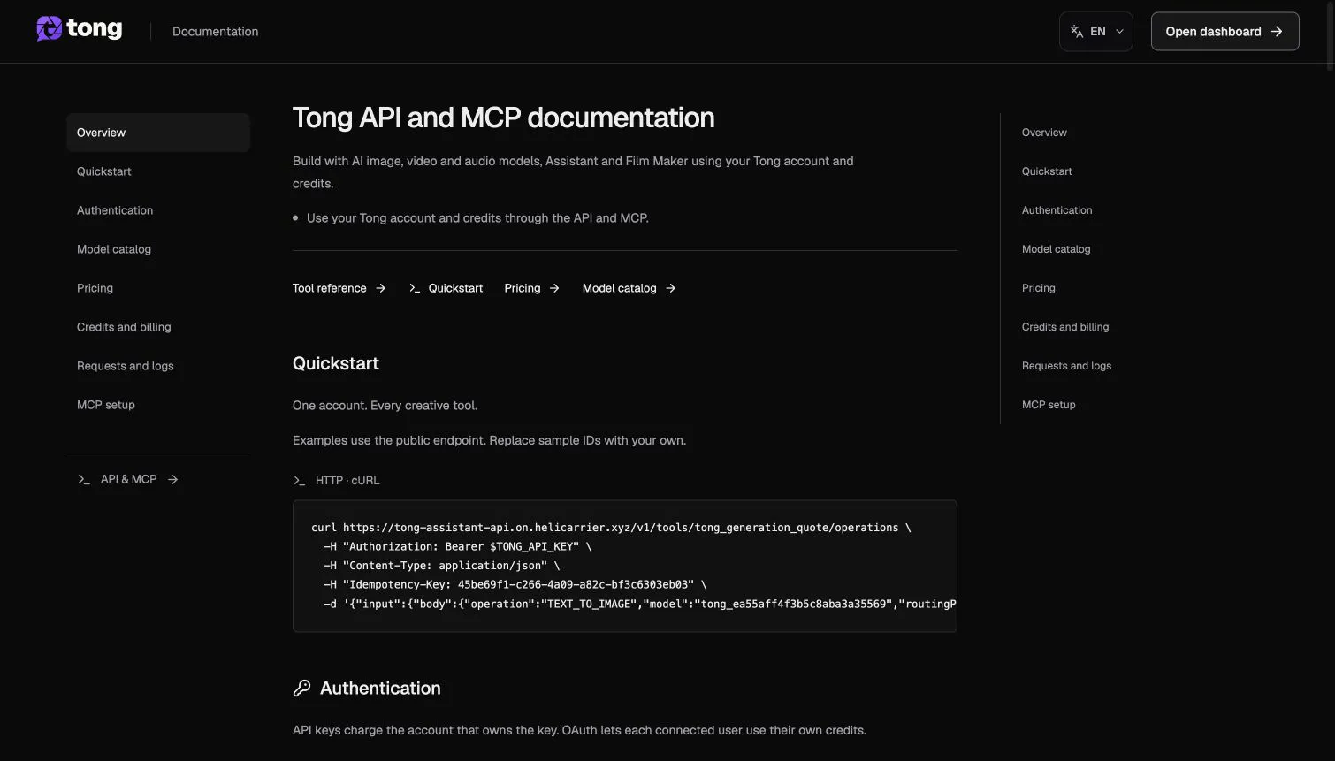This screenshot has width=1335, height=761.
Task: Click the Open dashboard button
Action: click(x=1224, y=31)
